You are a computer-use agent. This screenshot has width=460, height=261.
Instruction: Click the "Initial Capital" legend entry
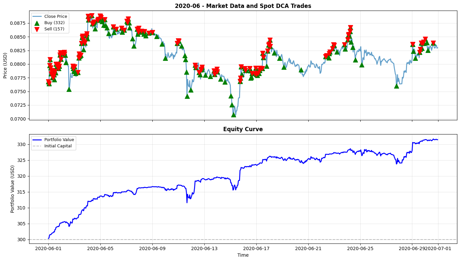pyautogui.click(x=58, y=146)
